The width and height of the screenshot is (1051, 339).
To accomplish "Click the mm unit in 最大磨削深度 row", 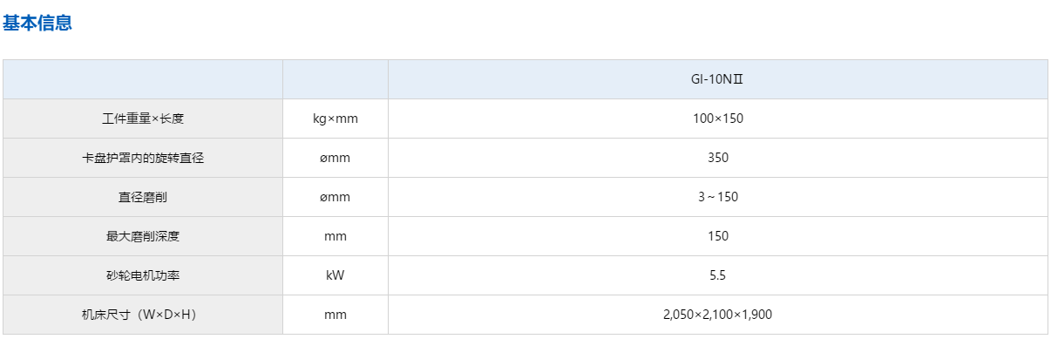I will [x=336, y=236].
